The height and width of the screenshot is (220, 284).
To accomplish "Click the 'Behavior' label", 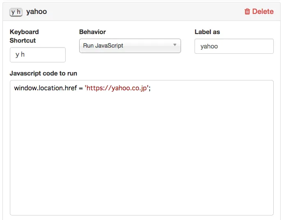I will click(x=92, y=32).
